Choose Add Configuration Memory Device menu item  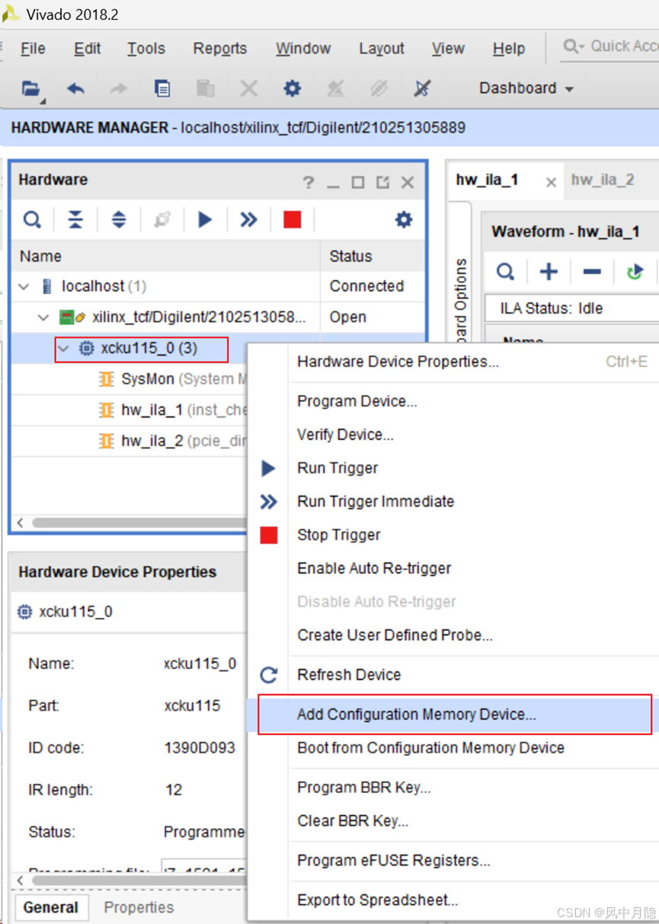tap(453, 715)
